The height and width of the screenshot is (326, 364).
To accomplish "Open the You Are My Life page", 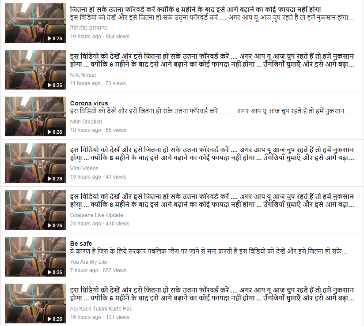I will pyautogui.click(x=88, y=262).
